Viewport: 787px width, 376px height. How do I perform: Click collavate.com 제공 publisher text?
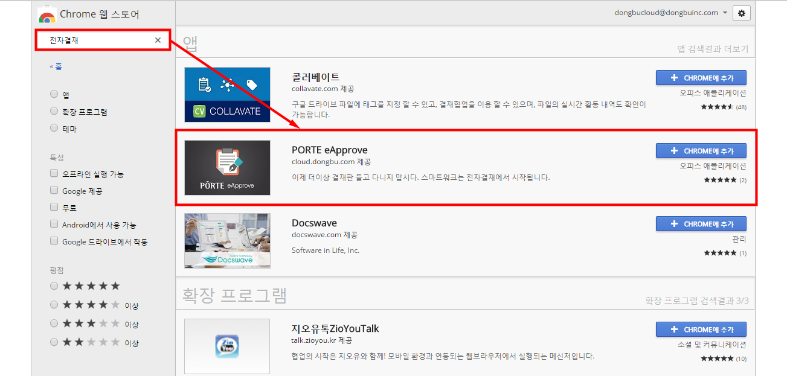(x=323, y=89)
